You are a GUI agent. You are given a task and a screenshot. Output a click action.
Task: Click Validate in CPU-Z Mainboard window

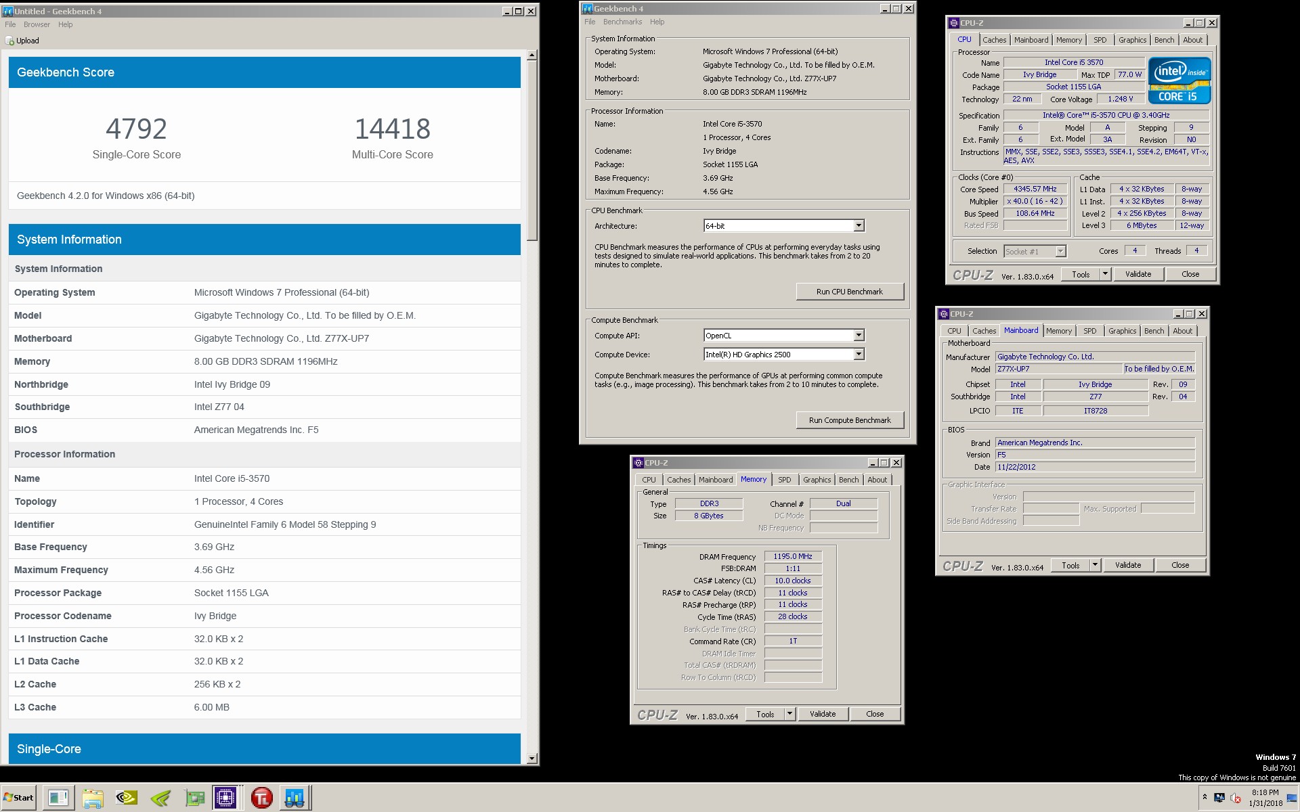point(1128,565)
